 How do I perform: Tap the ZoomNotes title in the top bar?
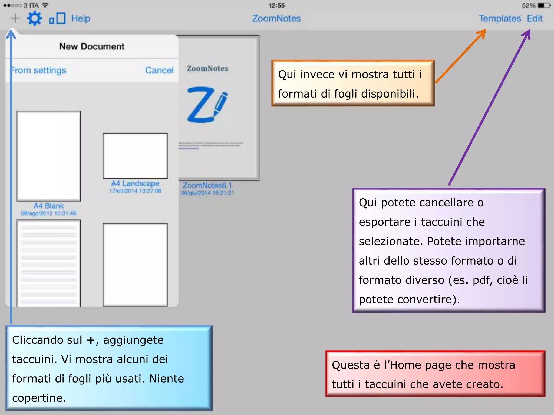(276, 18)
